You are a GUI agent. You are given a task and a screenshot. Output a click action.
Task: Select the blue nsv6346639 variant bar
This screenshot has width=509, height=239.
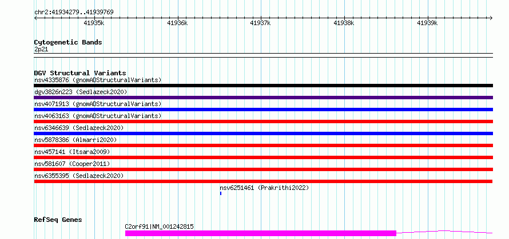tap(264, 133)
